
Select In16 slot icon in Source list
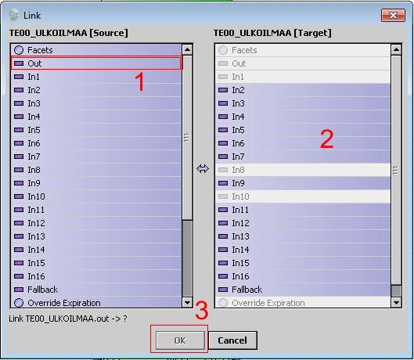19,276
